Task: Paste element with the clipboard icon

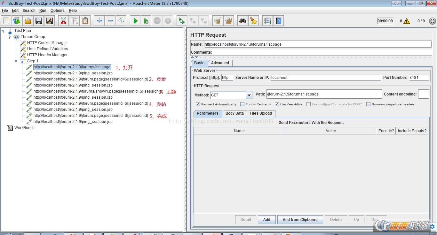Action: (85, 21)
